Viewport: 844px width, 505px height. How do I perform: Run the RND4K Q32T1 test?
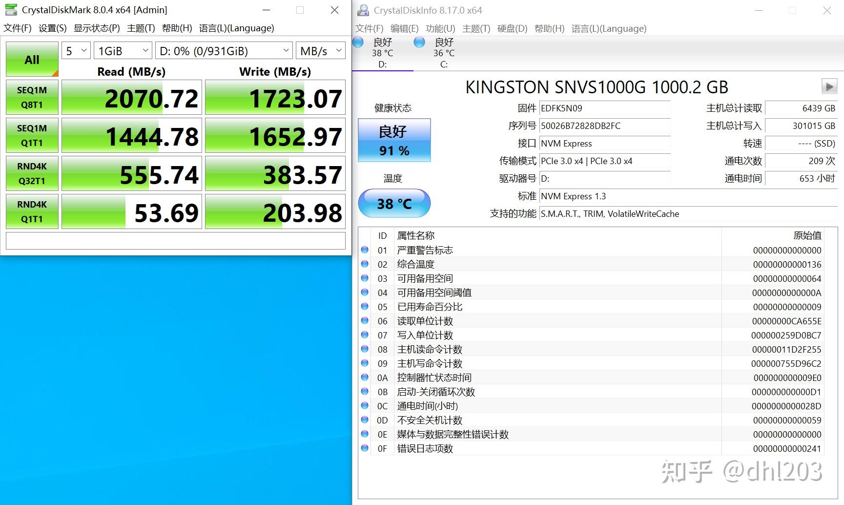tap(31, 173)
